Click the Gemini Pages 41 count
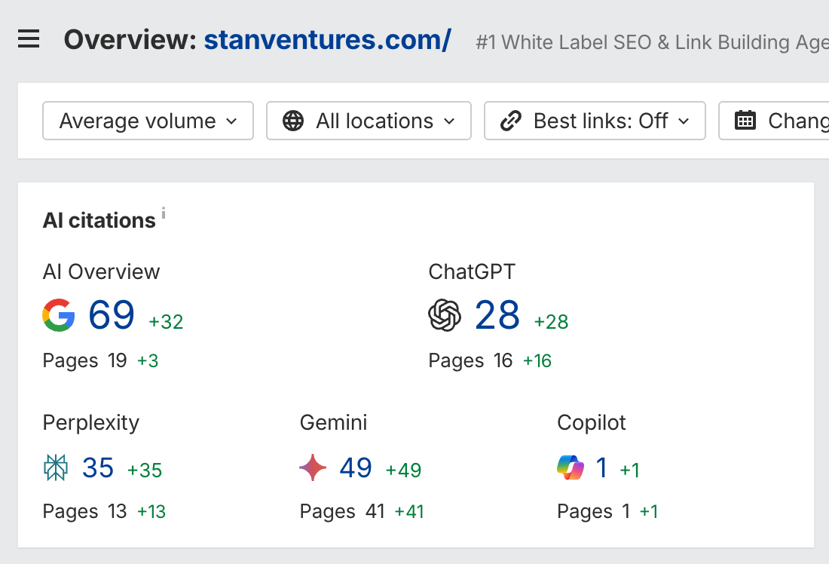This screenshot has height=564, width=829. click(x=375, y=512)
